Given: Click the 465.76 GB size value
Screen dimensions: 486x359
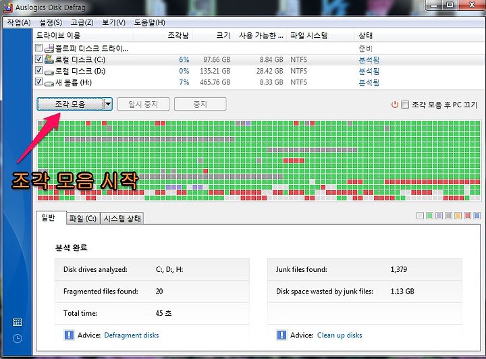Looking at the screenshot, I should (x=215, y=82).
